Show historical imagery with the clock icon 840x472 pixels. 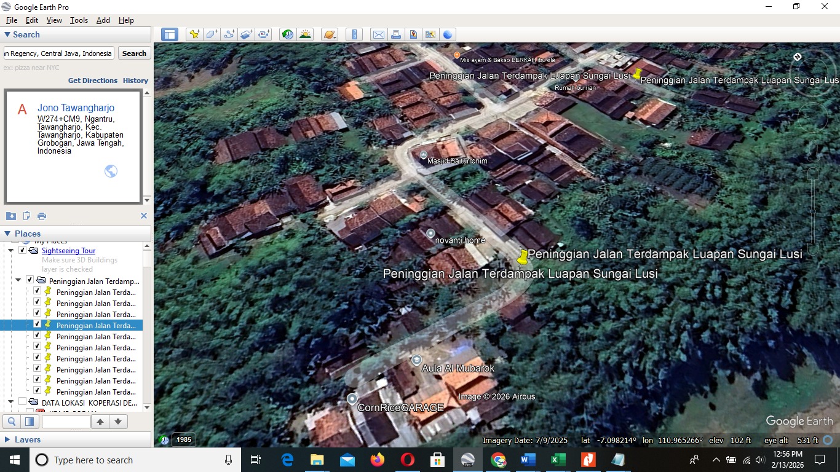tap(288, 34)
